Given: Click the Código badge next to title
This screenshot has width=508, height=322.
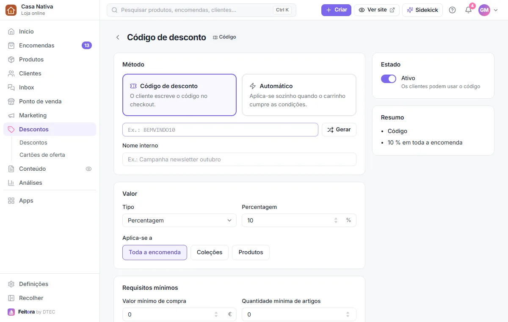Looking at the screenshot, I should pos(224,37).
